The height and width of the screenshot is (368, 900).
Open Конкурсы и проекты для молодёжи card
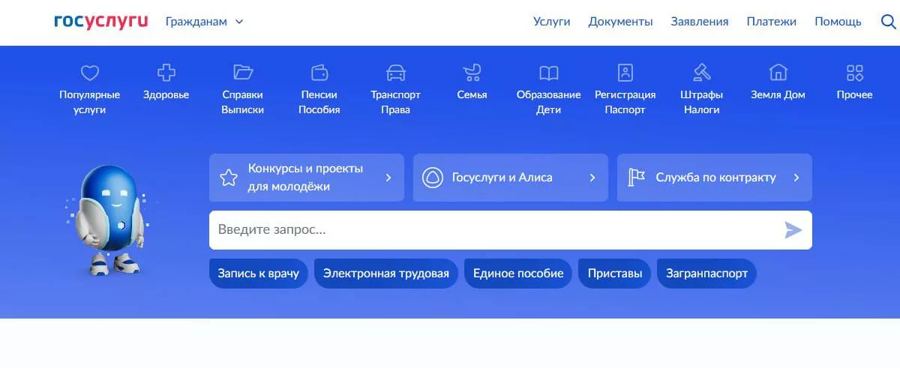(x=306, y=178)
